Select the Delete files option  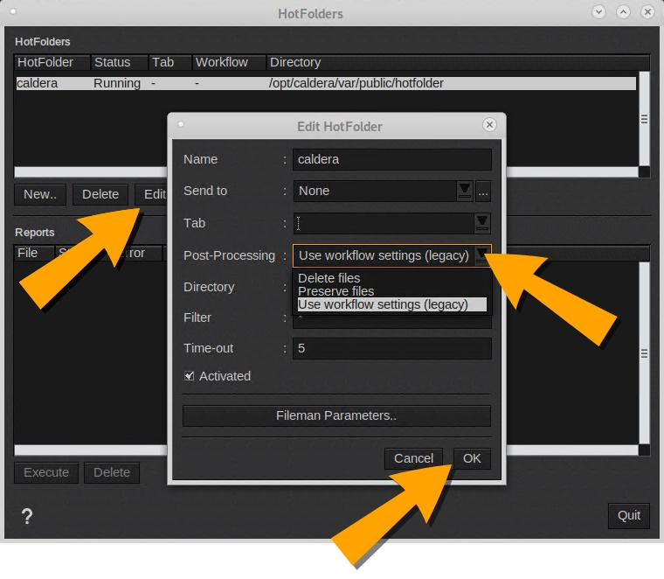(329, 278)
